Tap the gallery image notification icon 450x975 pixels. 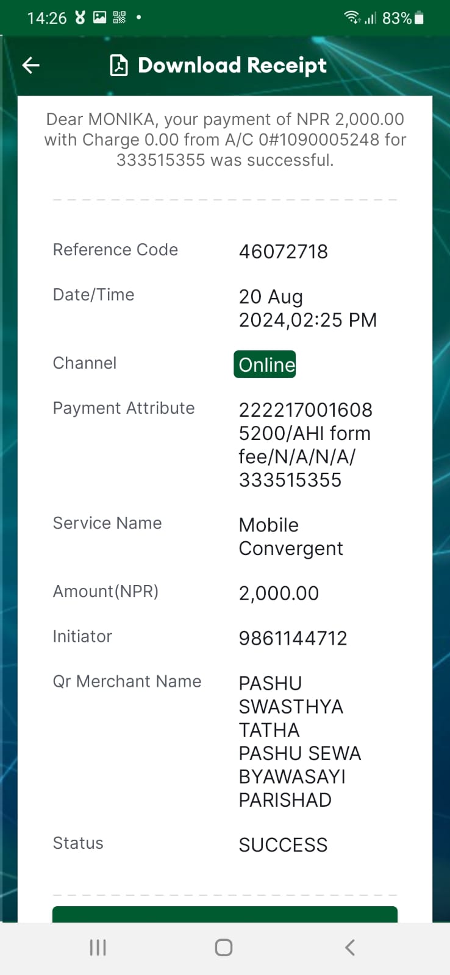99,18
